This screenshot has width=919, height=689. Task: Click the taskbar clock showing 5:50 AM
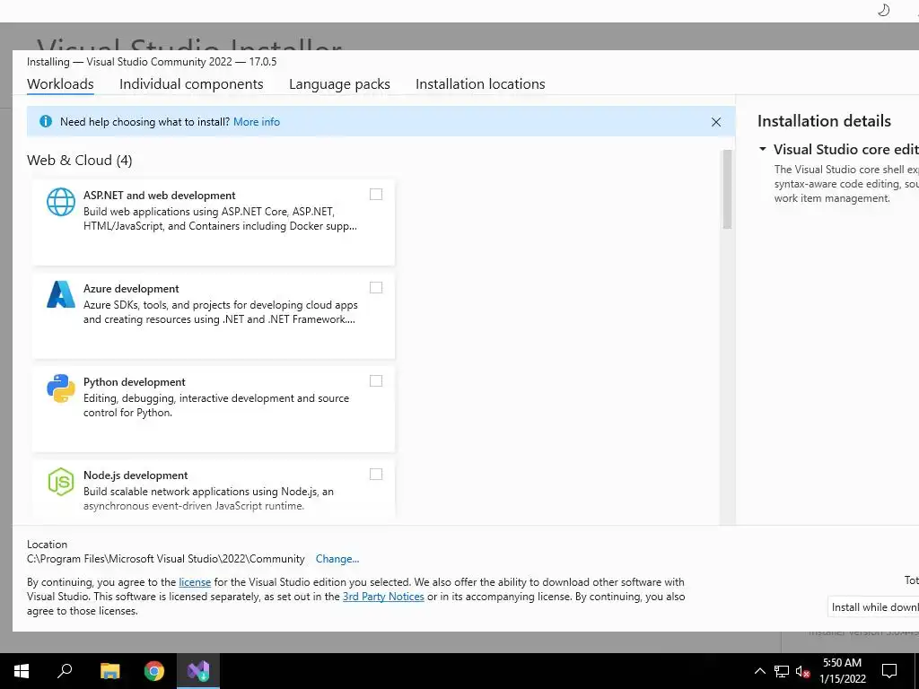tap(842, 671)
